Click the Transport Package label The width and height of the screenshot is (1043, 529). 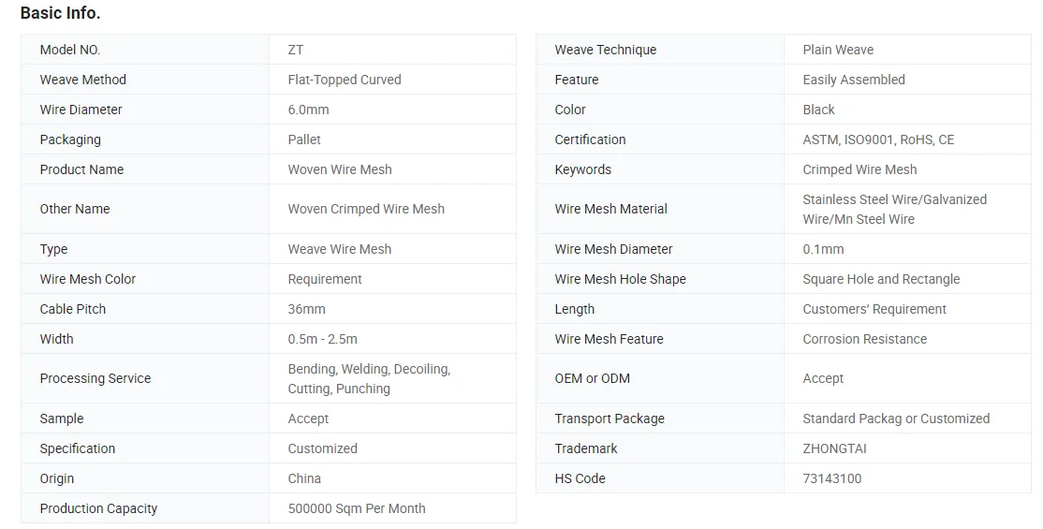point(610,419)
